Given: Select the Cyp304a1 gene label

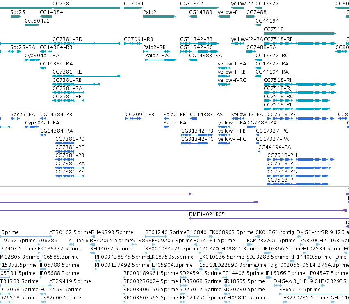Looking at the screenshot, I should 37,20.
